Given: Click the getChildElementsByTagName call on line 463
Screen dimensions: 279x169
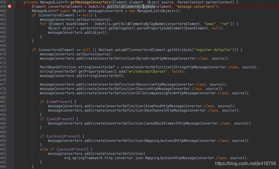Looking at the screenshot, I should pos(138,24).
